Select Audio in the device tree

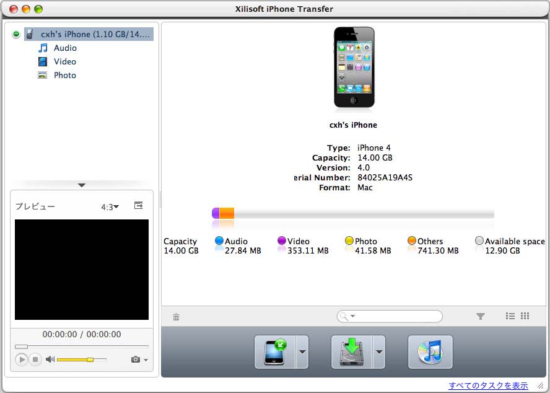click(x=65, y=48)
